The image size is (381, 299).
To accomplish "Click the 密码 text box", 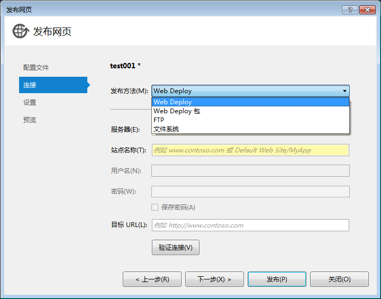I will [250, 192].
